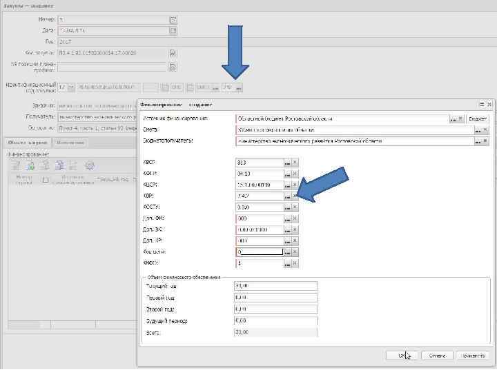The height and width of the screenshot is (372, 497).
Task: Click the copy rows icon in financing toolbar
Action: (59, 165)
